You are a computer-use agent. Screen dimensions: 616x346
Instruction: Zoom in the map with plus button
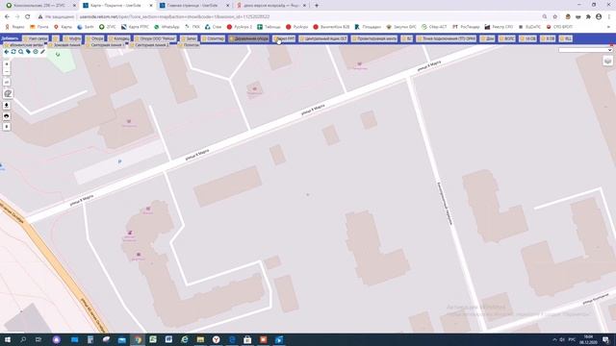7,64
